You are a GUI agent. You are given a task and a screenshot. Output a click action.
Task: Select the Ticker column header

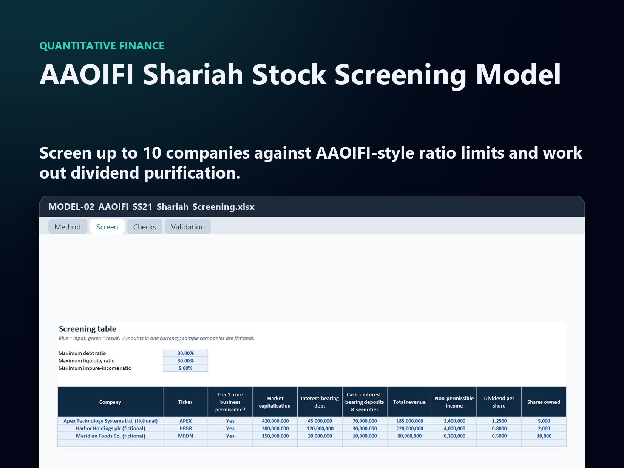(185, 402)
